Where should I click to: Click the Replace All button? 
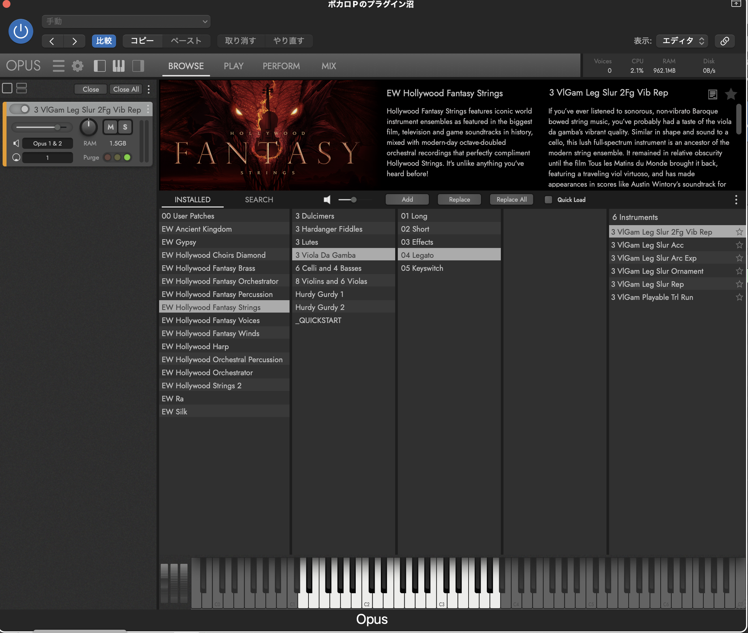coord(512,199)
